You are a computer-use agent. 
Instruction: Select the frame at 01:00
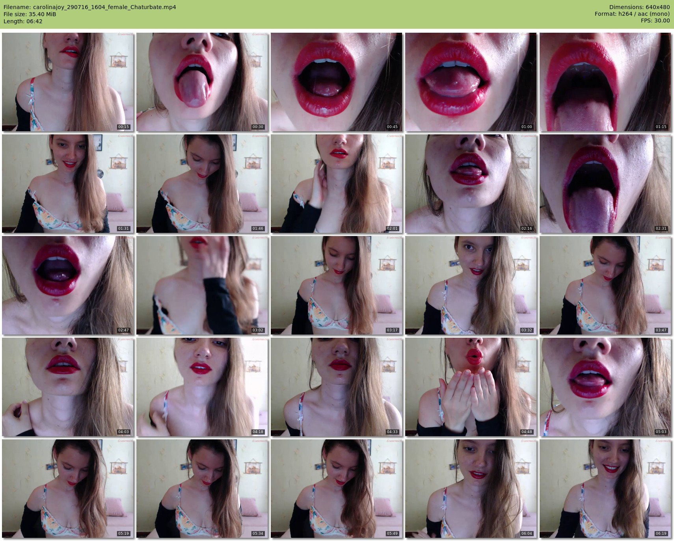click(471, 82)
